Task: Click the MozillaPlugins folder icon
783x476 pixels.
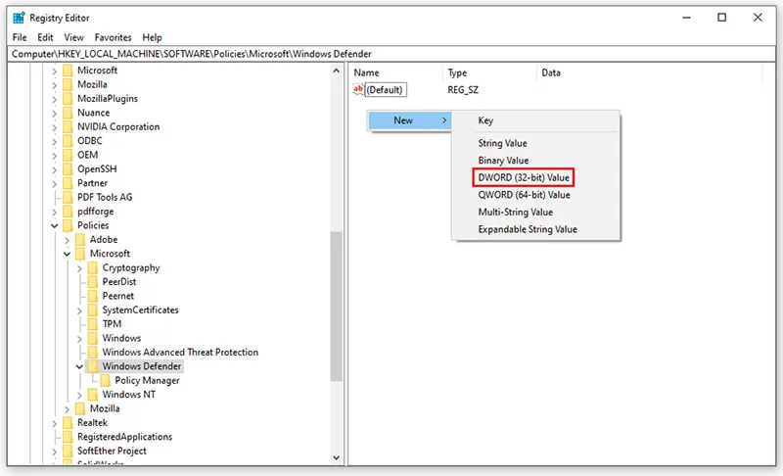Action: pos(68,98)
